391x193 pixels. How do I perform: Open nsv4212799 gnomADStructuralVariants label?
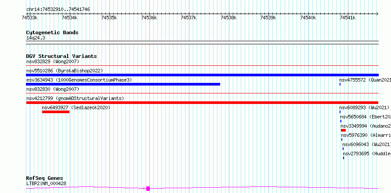coord(75,98)
